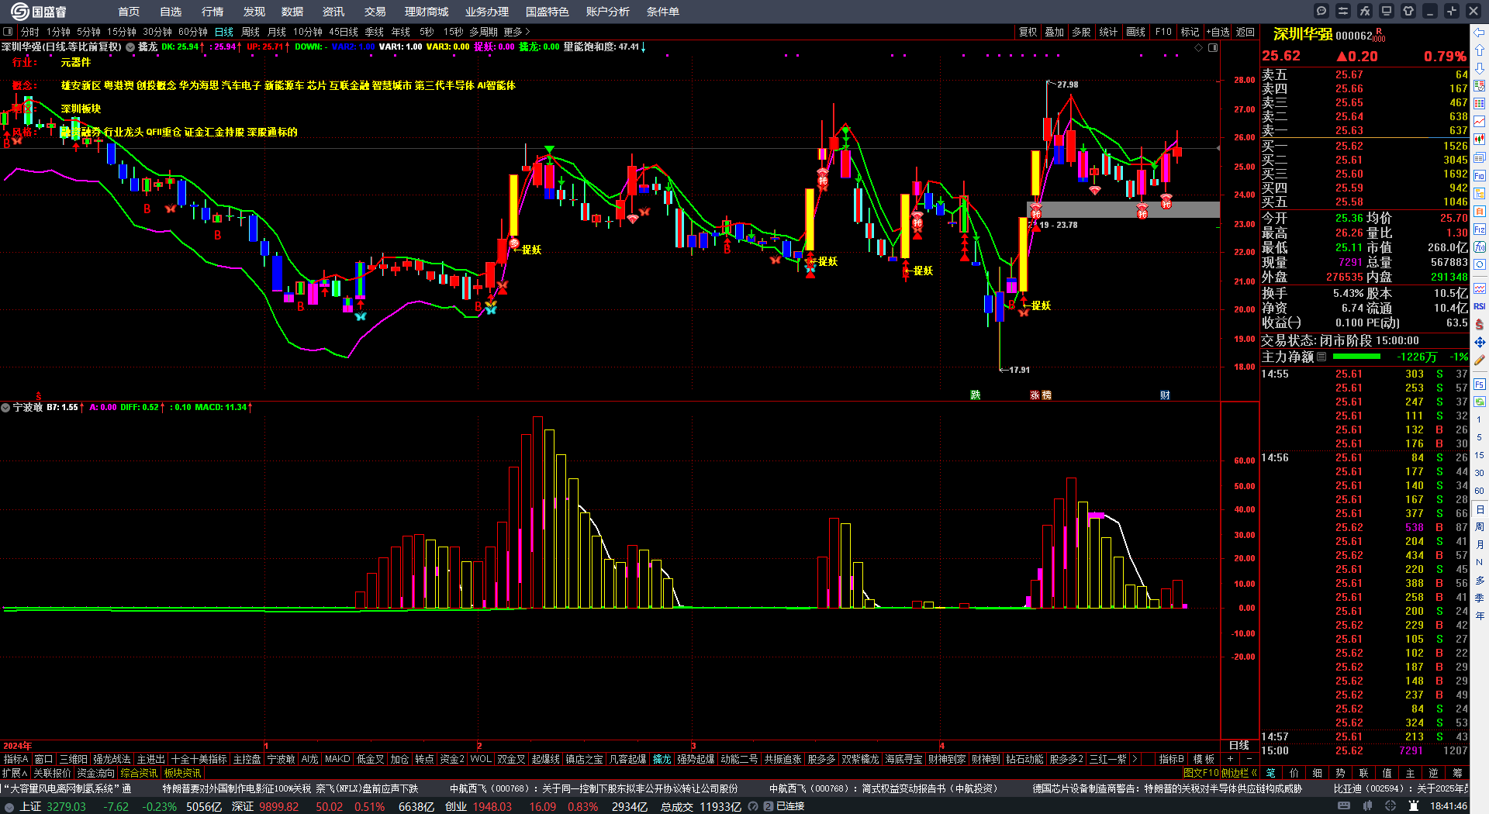Image resolution: width=1489 pixels, height=814 pixels.
Task: Click the f(x) formula icon in sidebar
Action: [1480, 247]
